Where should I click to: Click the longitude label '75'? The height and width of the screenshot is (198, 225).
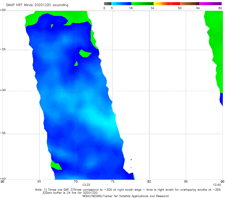coord(112,182)
